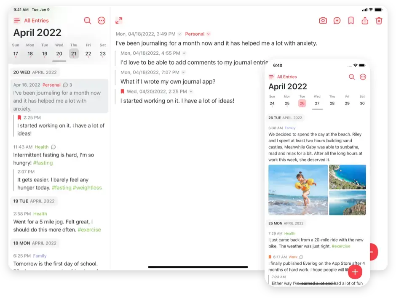Viewport: 396px width, 298px height.
Task: Select Tue 26 on the phone week strip
Action: (x=302, y=103)
